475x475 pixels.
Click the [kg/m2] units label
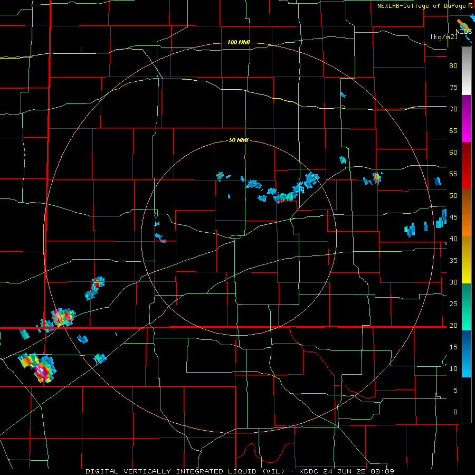(x=444, y=37)
